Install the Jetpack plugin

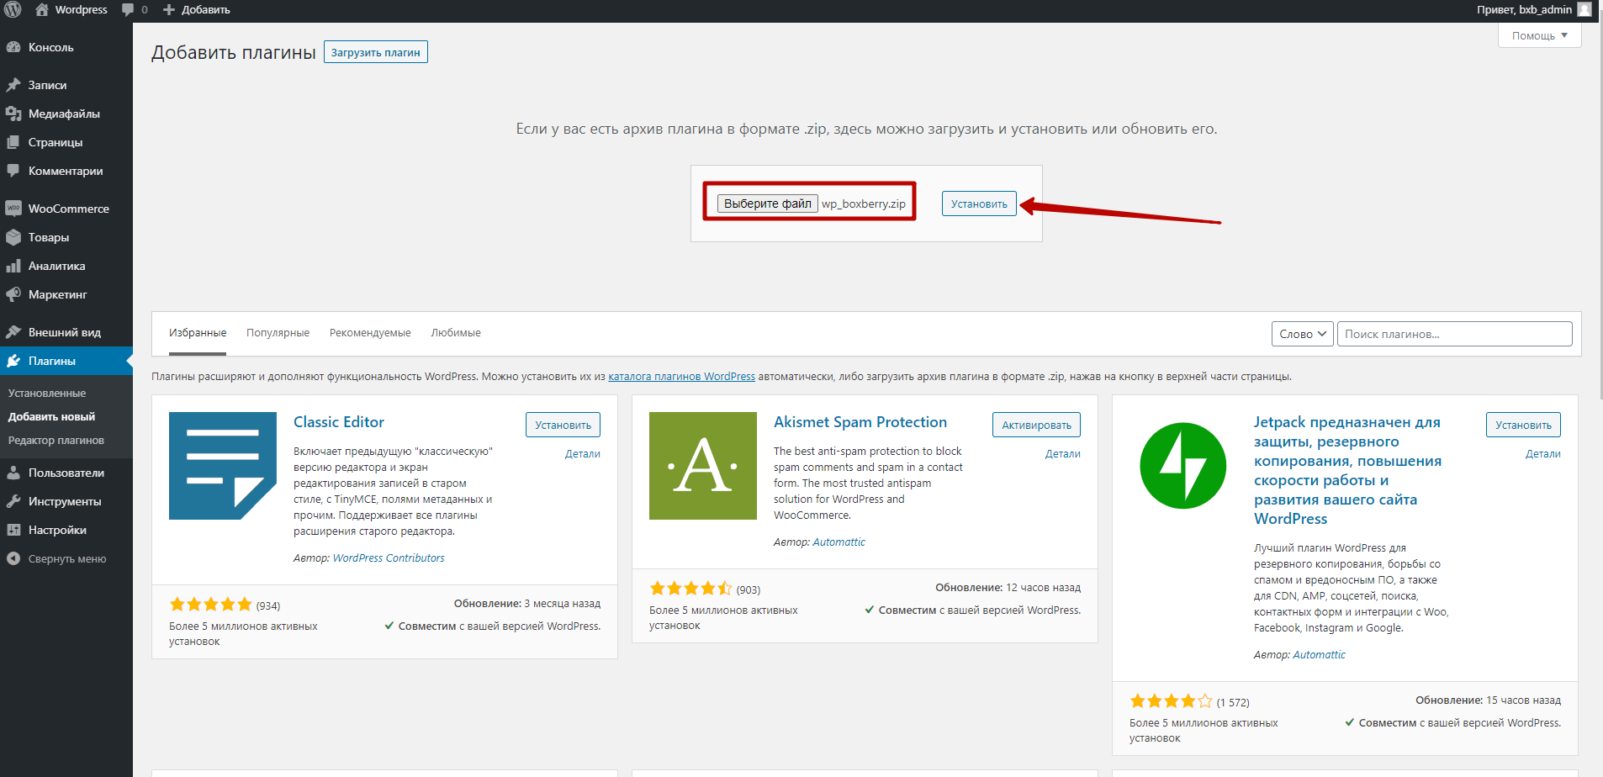(1523, 425)
